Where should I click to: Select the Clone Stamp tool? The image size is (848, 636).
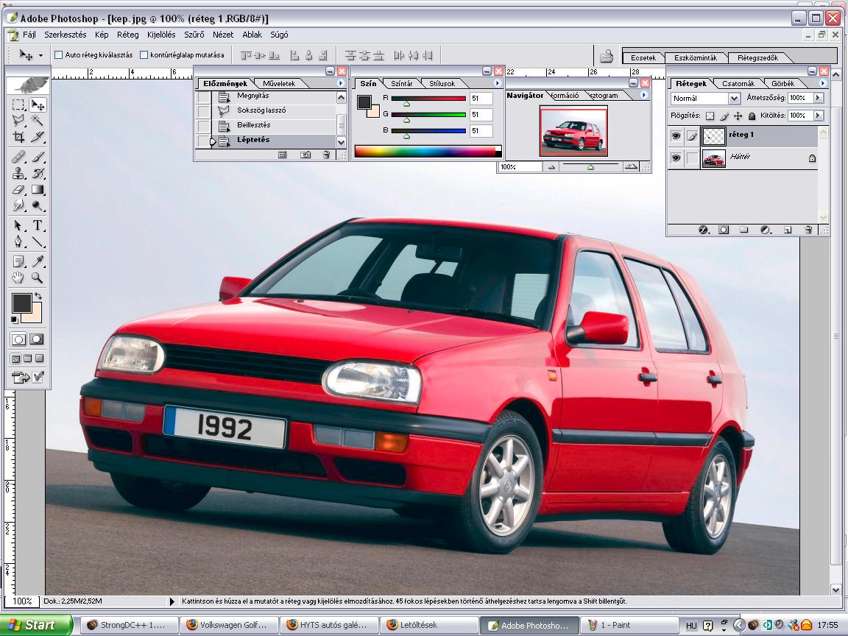[x=19, y=174]
